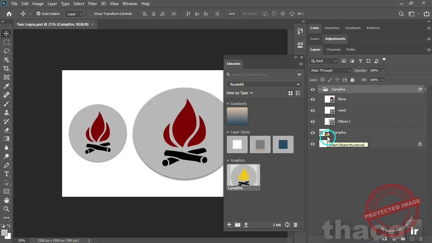Select the Zoom tool
The height and width of the screenshot is (243, 432).
(7, 209)
